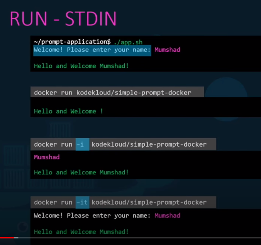Click the highlighted -i flag

pyautogui.click(x=82, y=144)
